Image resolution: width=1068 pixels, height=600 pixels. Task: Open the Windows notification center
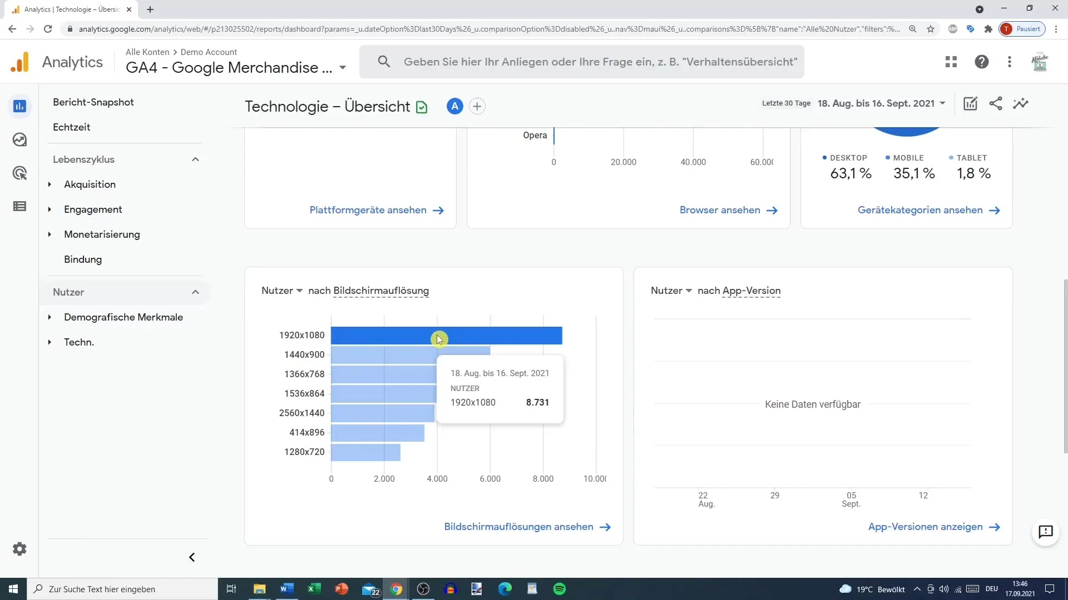(1050, 589)
